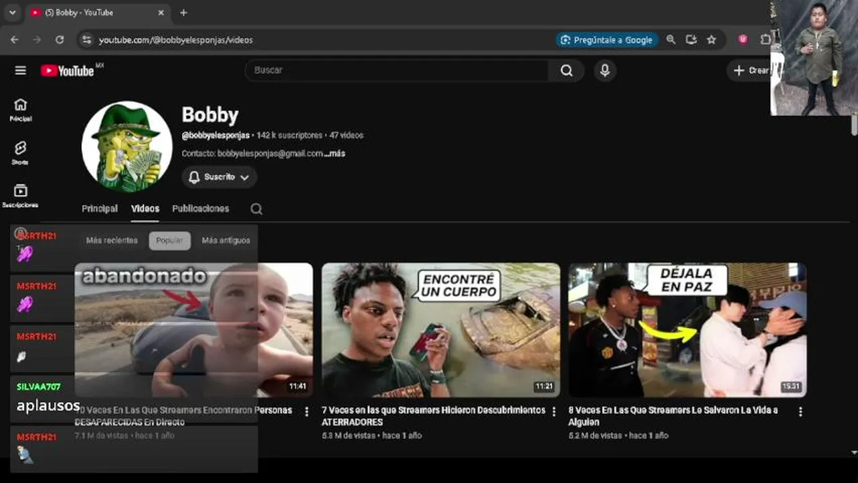Open the Principal home sidebar icon

[21, 110]
